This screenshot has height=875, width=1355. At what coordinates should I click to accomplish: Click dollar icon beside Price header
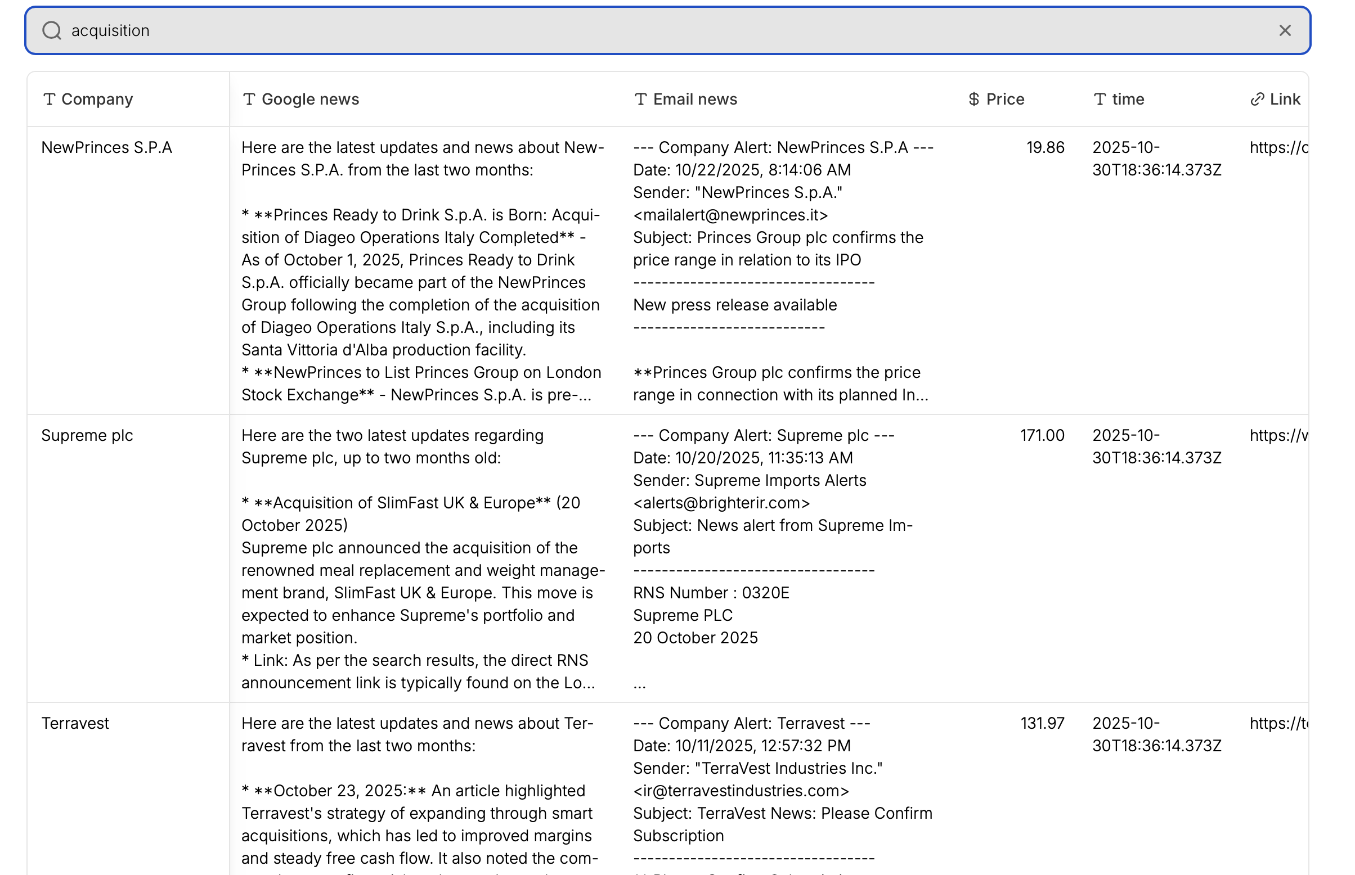point(973,100)
